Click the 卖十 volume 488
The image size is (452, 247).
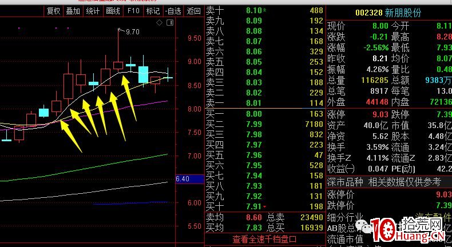(x=316, y=11)
